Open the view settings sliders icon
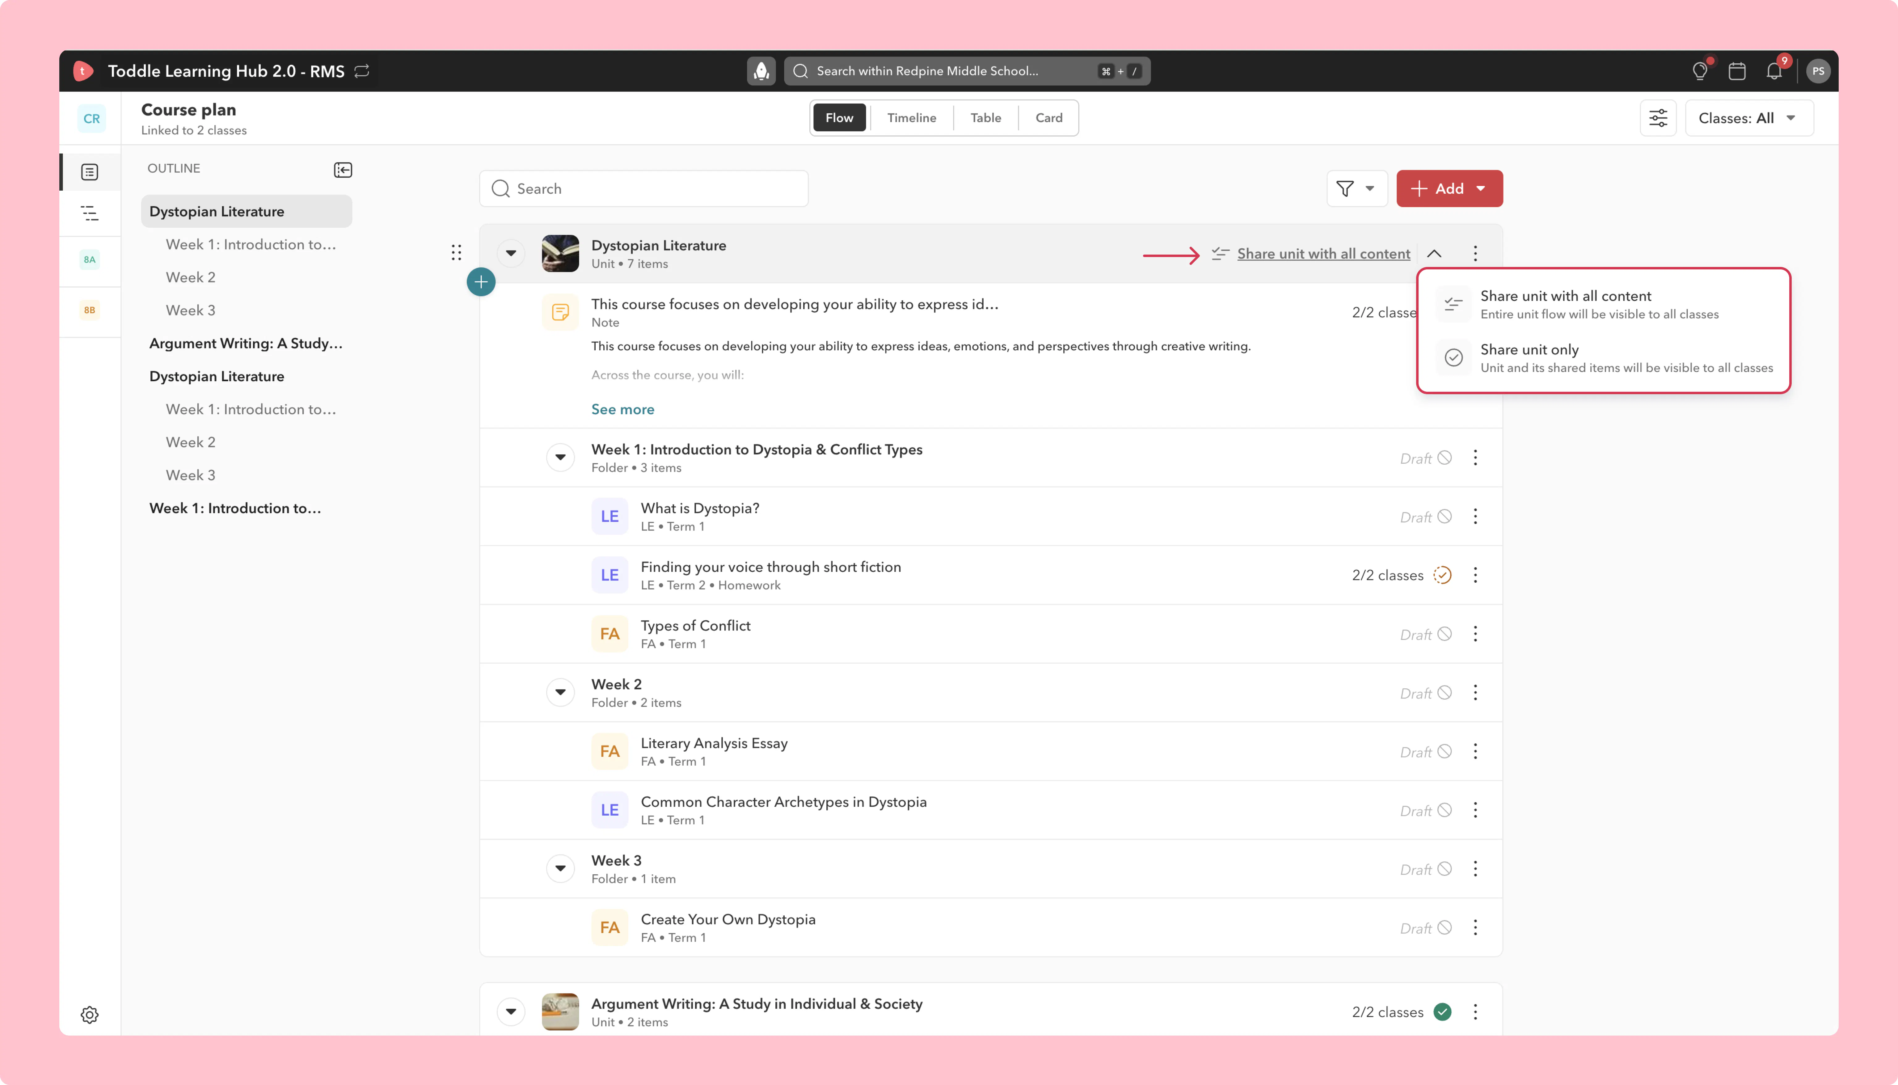This screenshot has width=1898, height=1085. [x=1658, y=118]
